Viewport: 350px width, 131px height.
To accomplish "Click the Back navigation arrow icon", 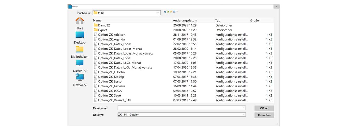I will pos(165,12).
